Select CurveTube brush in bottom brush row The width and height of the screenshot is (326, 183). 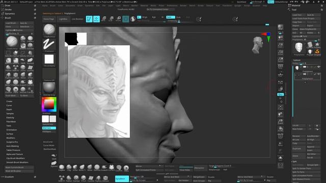112,168
